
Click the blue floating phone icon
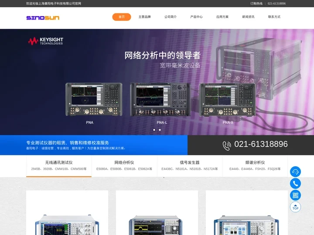click(295, 184)
